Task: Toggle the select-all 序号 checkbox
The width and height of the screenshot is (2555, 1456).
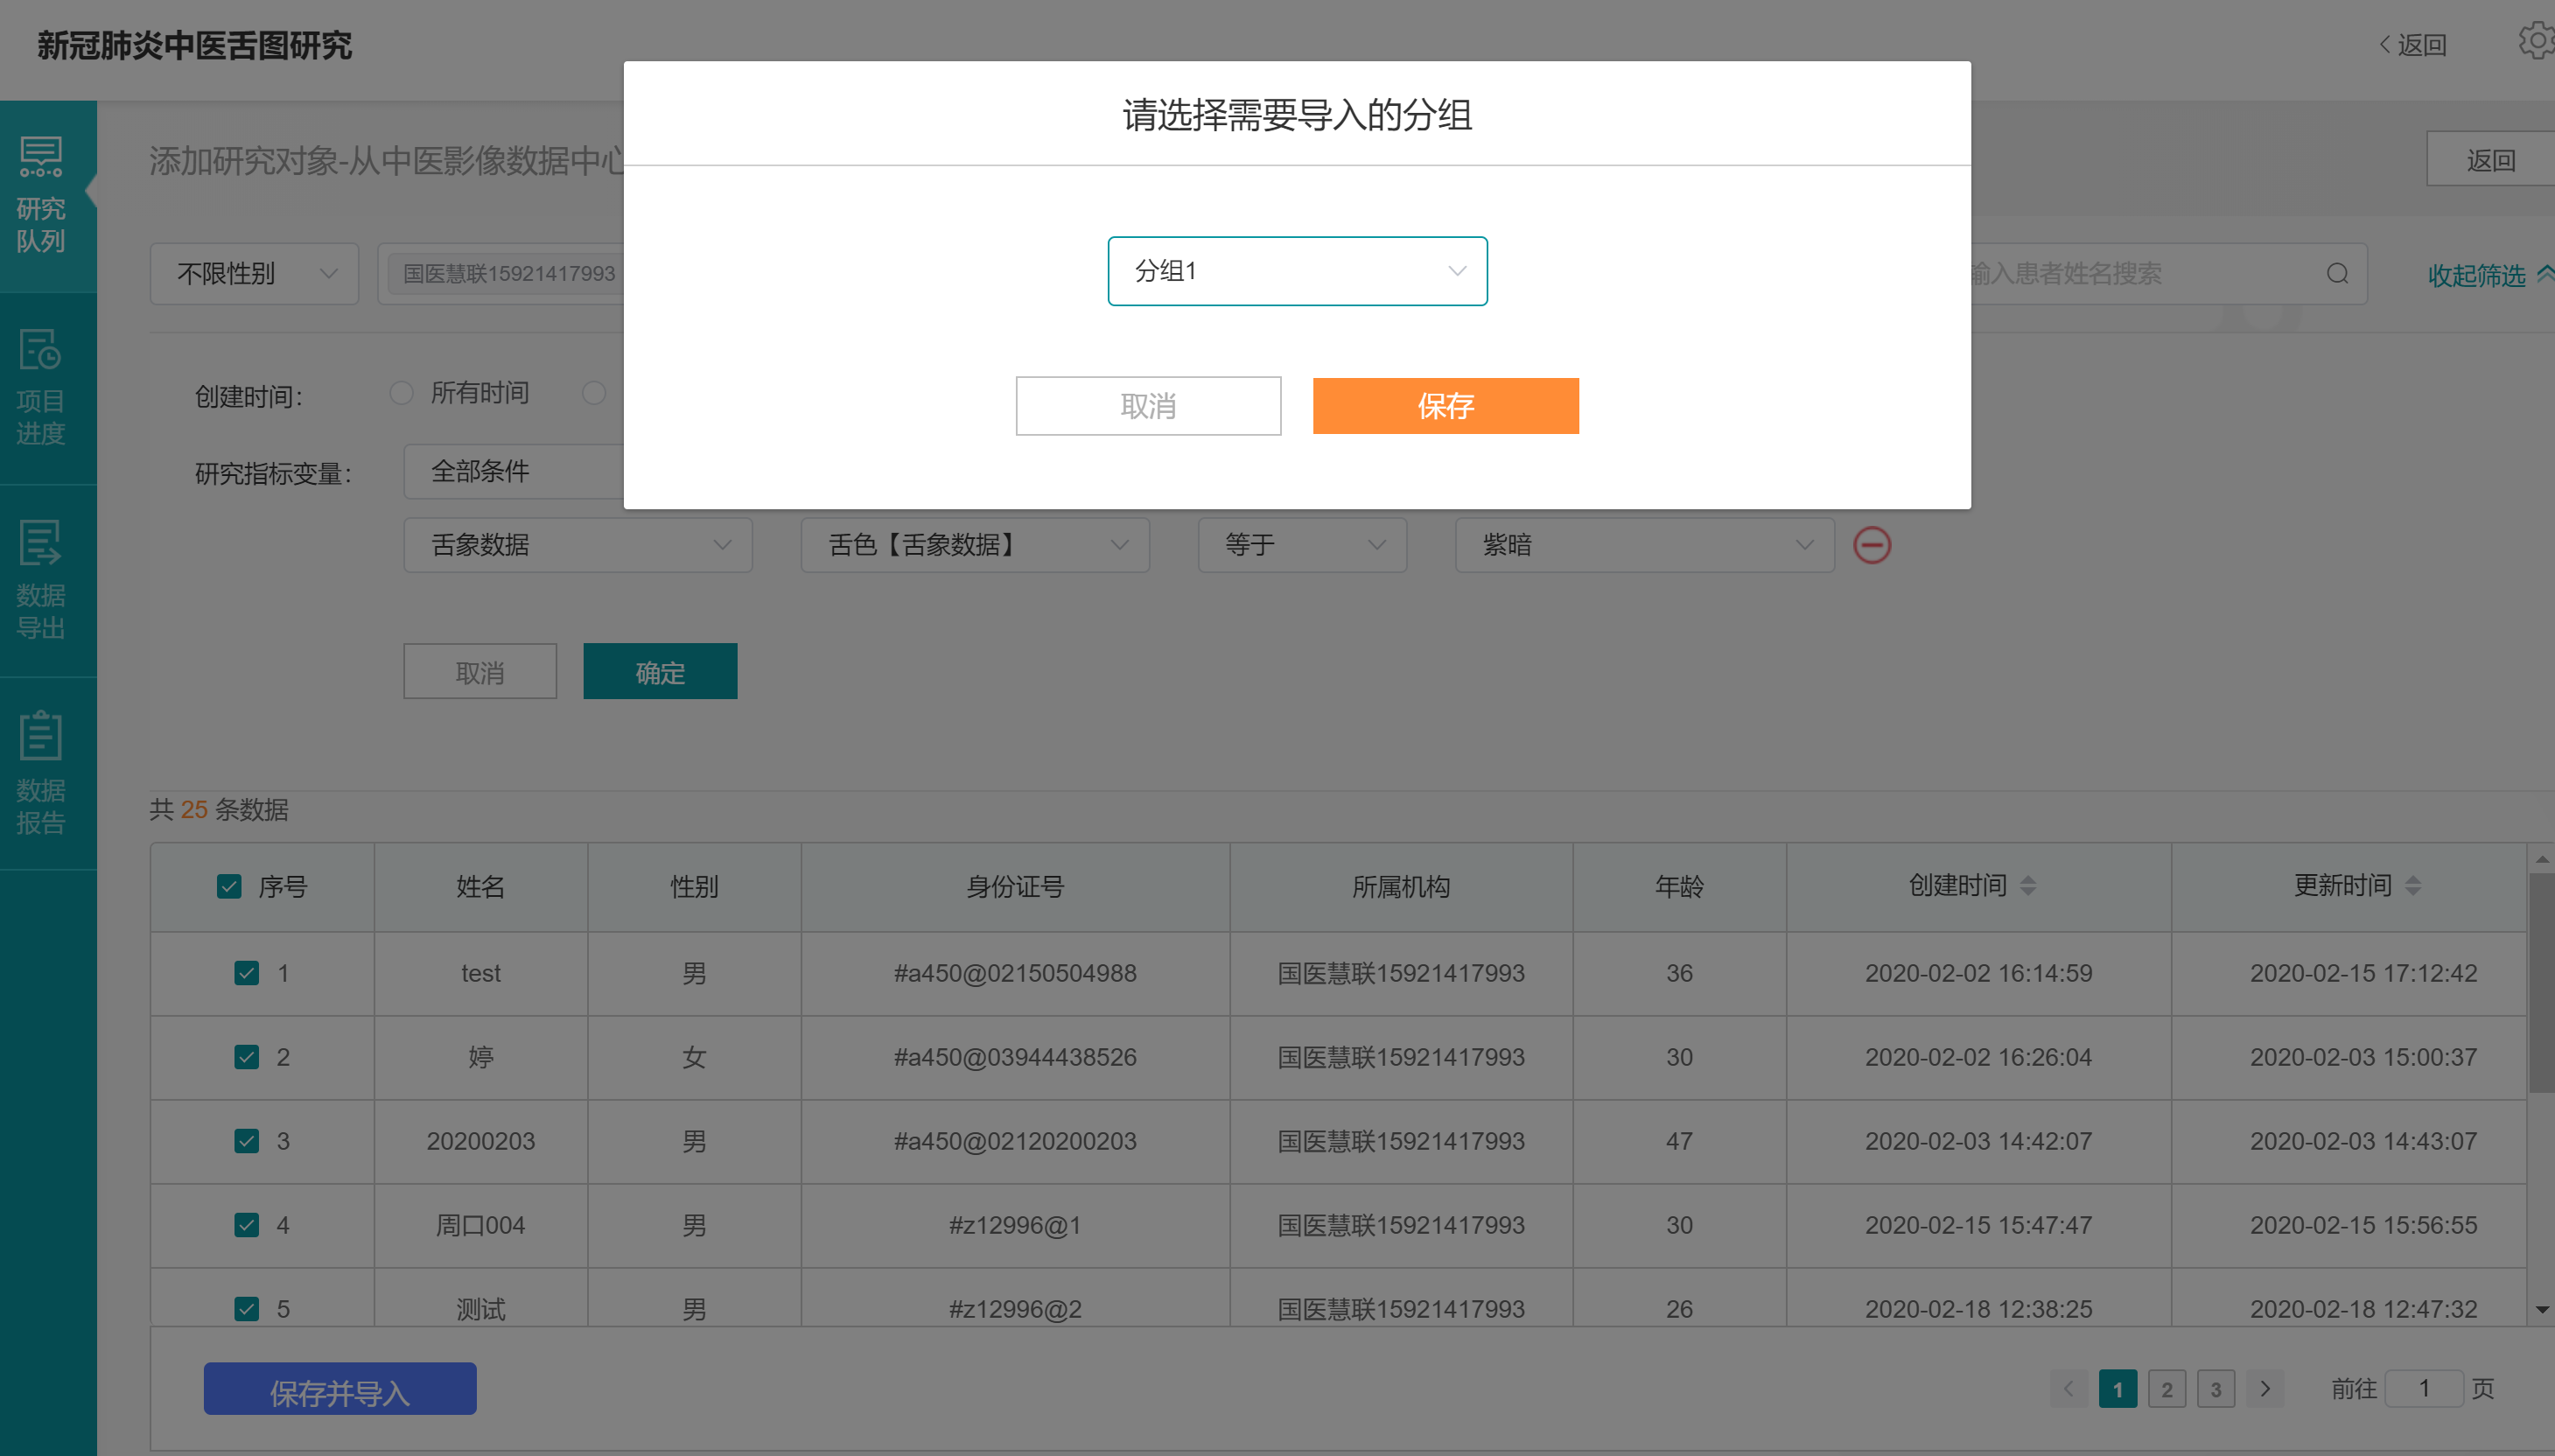Action: click(229, 887)
